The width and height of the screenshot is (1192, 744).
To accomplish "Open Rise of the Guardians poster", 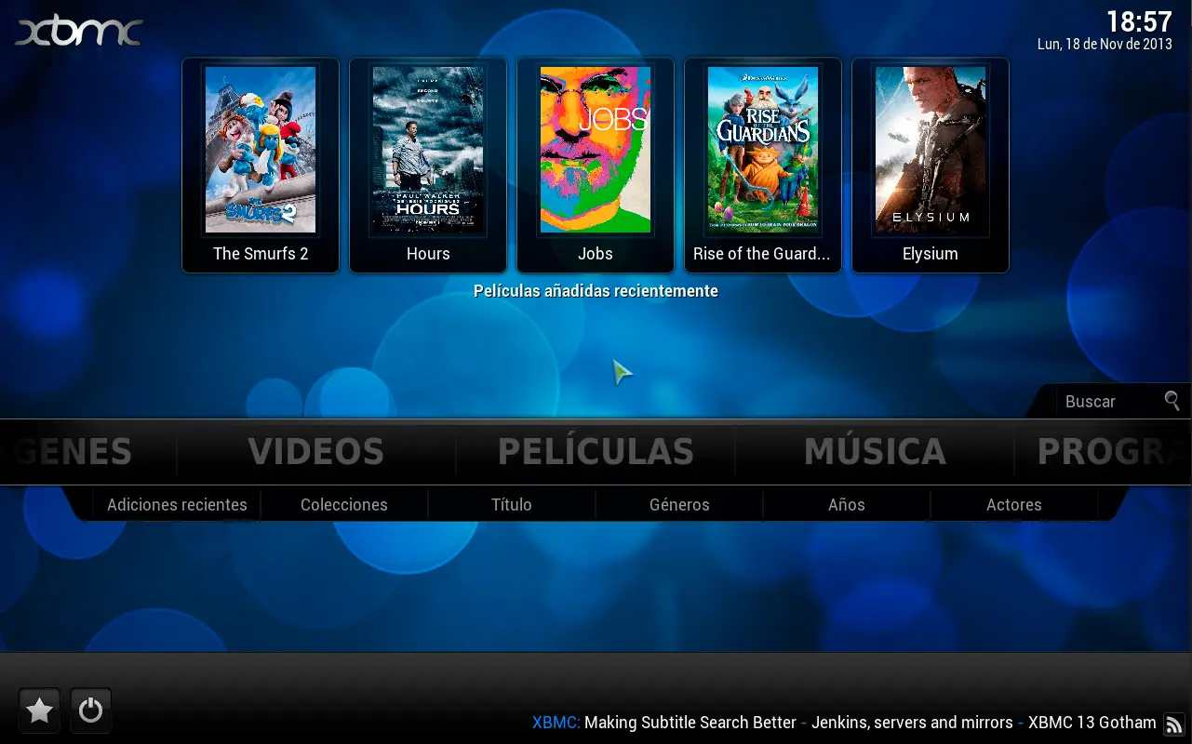I will pyautogui.click(x=763, y=150).
